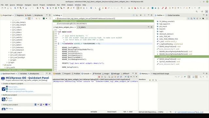Click the green circle run icon in toolbar
Viewport: 209px width, 118px height.
(56, 8)
